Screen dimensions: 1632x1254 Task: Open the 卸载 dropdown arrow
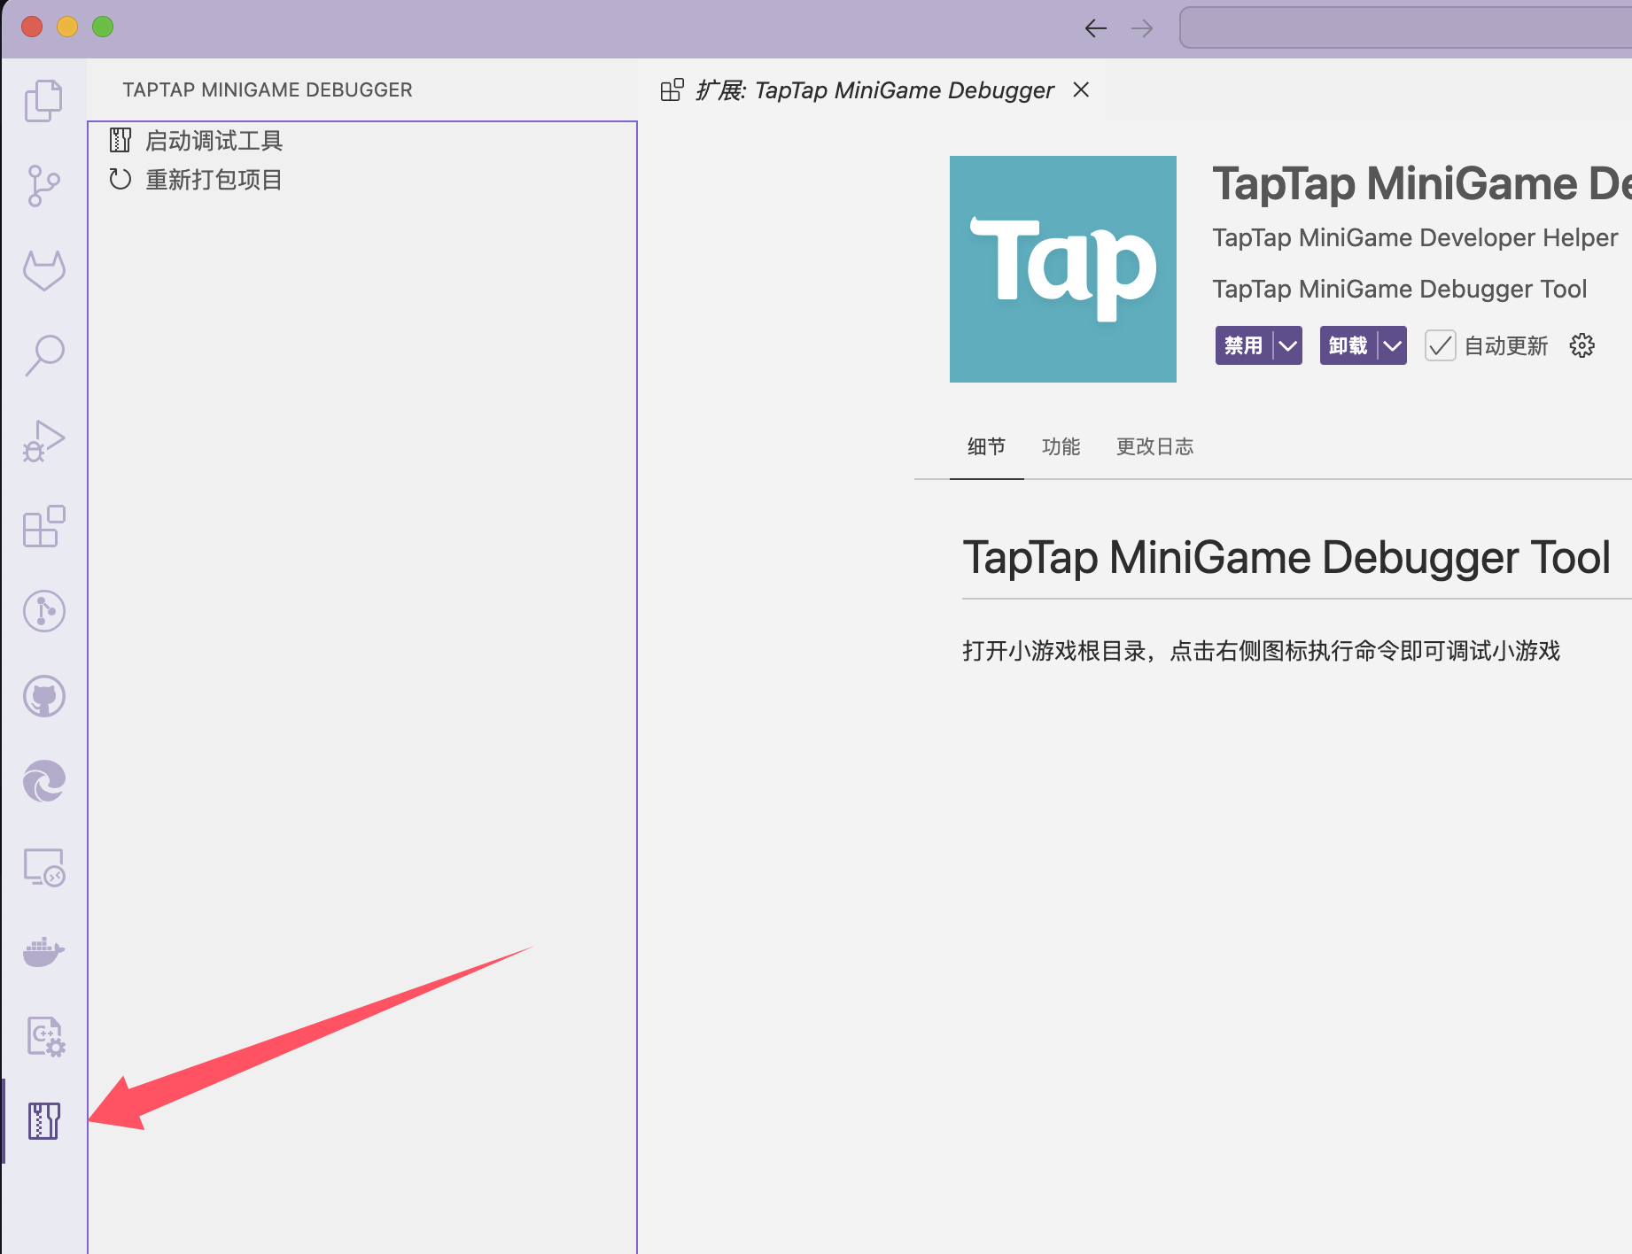click(1393, 345)
